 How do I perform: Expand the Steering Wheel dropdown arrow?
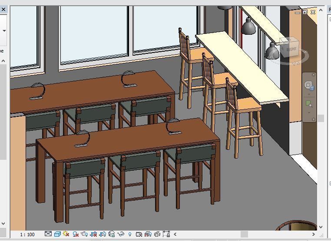309,94
